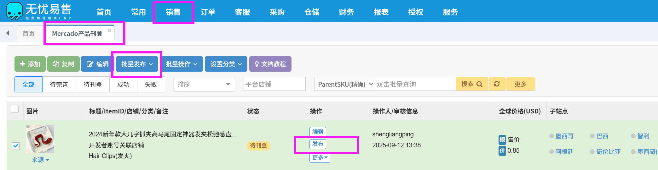
Task: Select the 墨西哥 sub-site radio
Action: tap(552, 136)
